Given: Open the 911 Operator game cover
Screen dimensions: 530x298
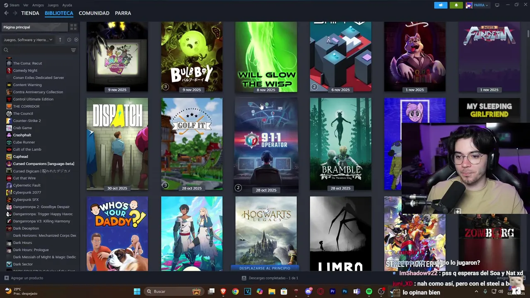Looking at the screenshot, I should coord(266,145).
